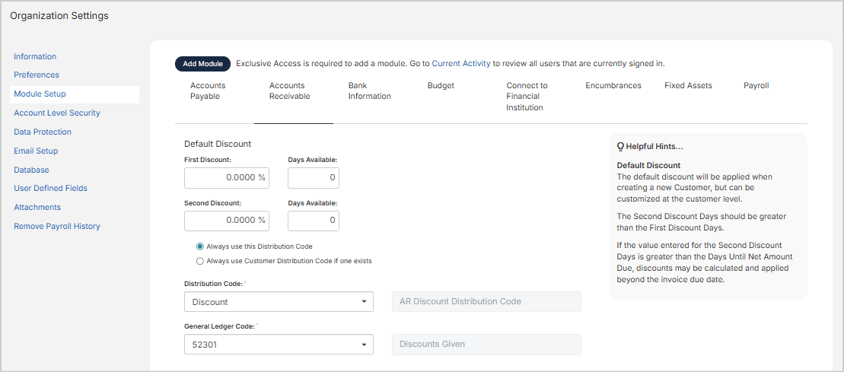Screen dimensions: 844x372
Task: Focus the Second Discount Days Available field
Action: 313,221
